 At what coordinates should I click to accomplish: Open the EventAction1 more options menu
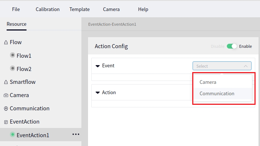[76, 134]
